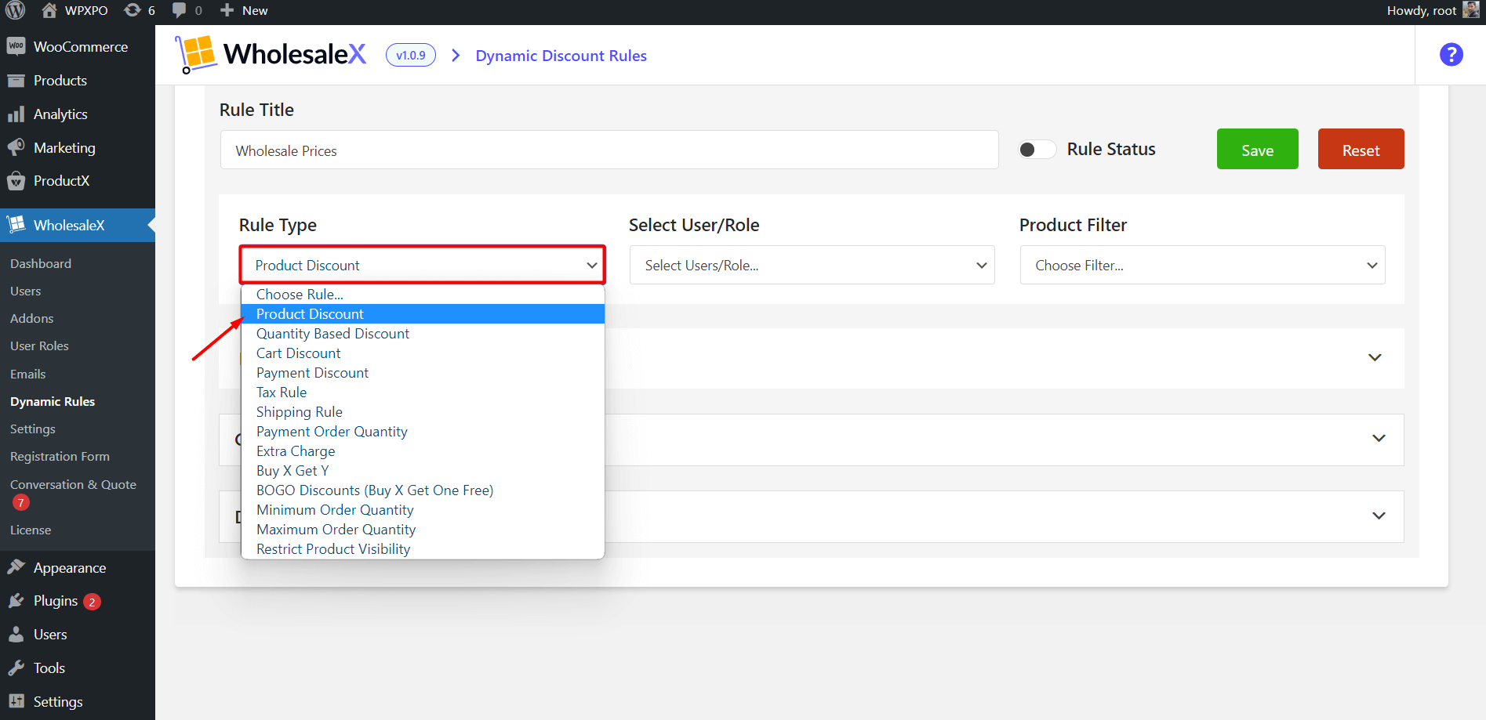The width and height of the screenshot is (1486, 720).
Task: Click the blue help question mark icon
Action: point(1451,55)
